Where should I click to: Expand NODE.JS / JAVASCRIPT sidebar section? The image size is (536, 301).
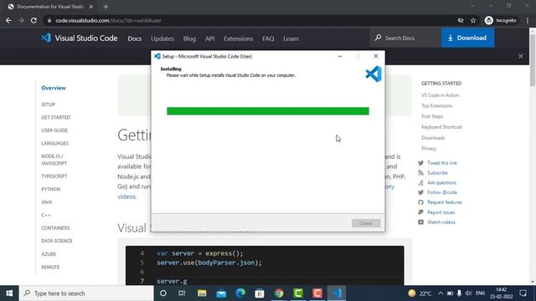point(54,160)
